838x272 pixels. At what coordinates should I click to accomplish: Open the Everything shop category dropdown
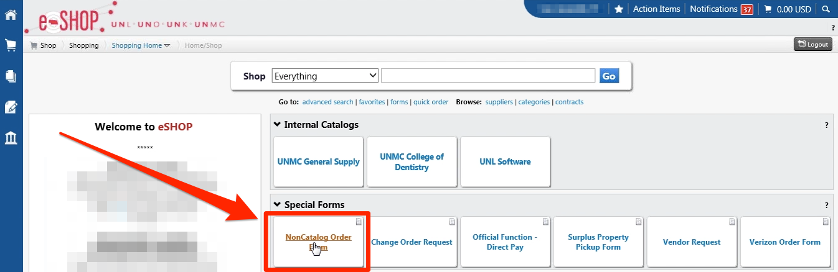(x=325, y=76)
